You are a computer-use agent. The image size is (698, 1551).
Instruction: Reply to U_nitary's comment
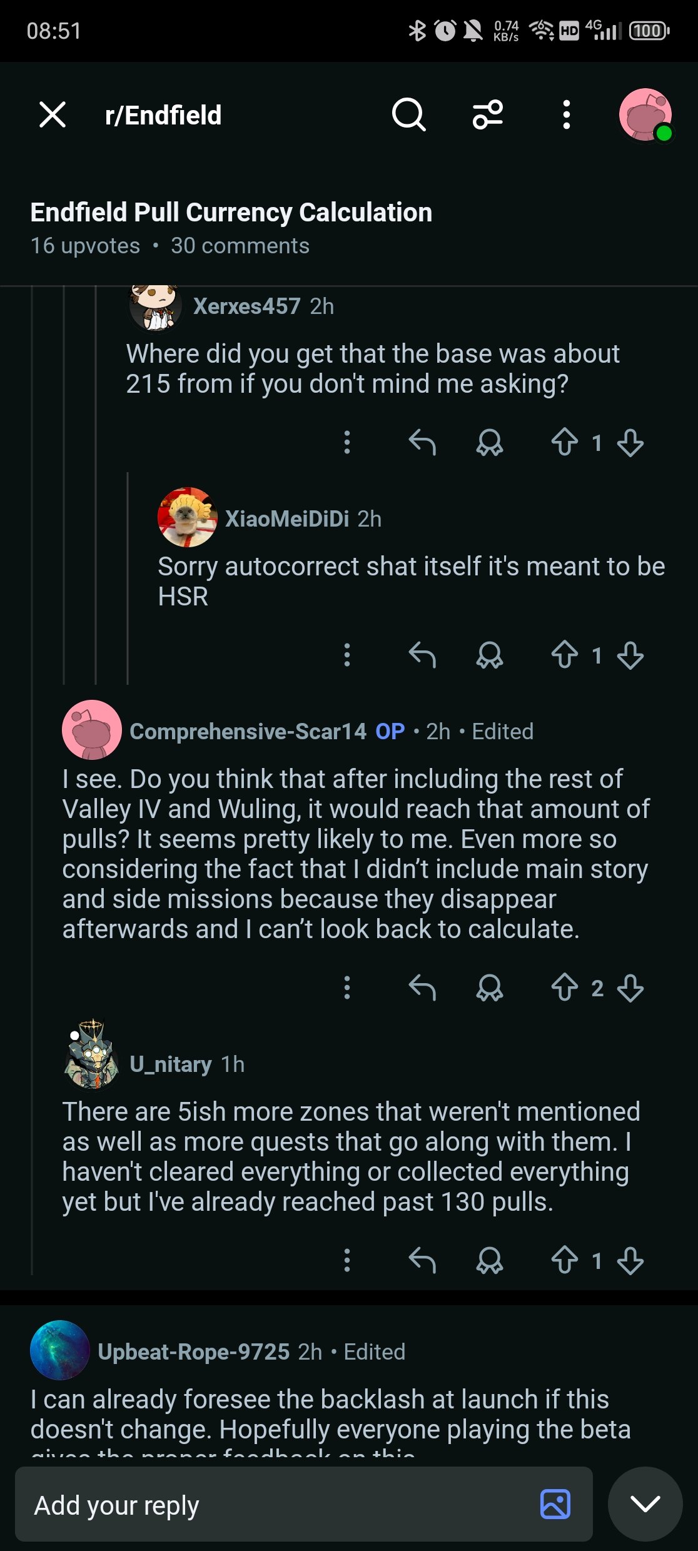pos(422,1260)
